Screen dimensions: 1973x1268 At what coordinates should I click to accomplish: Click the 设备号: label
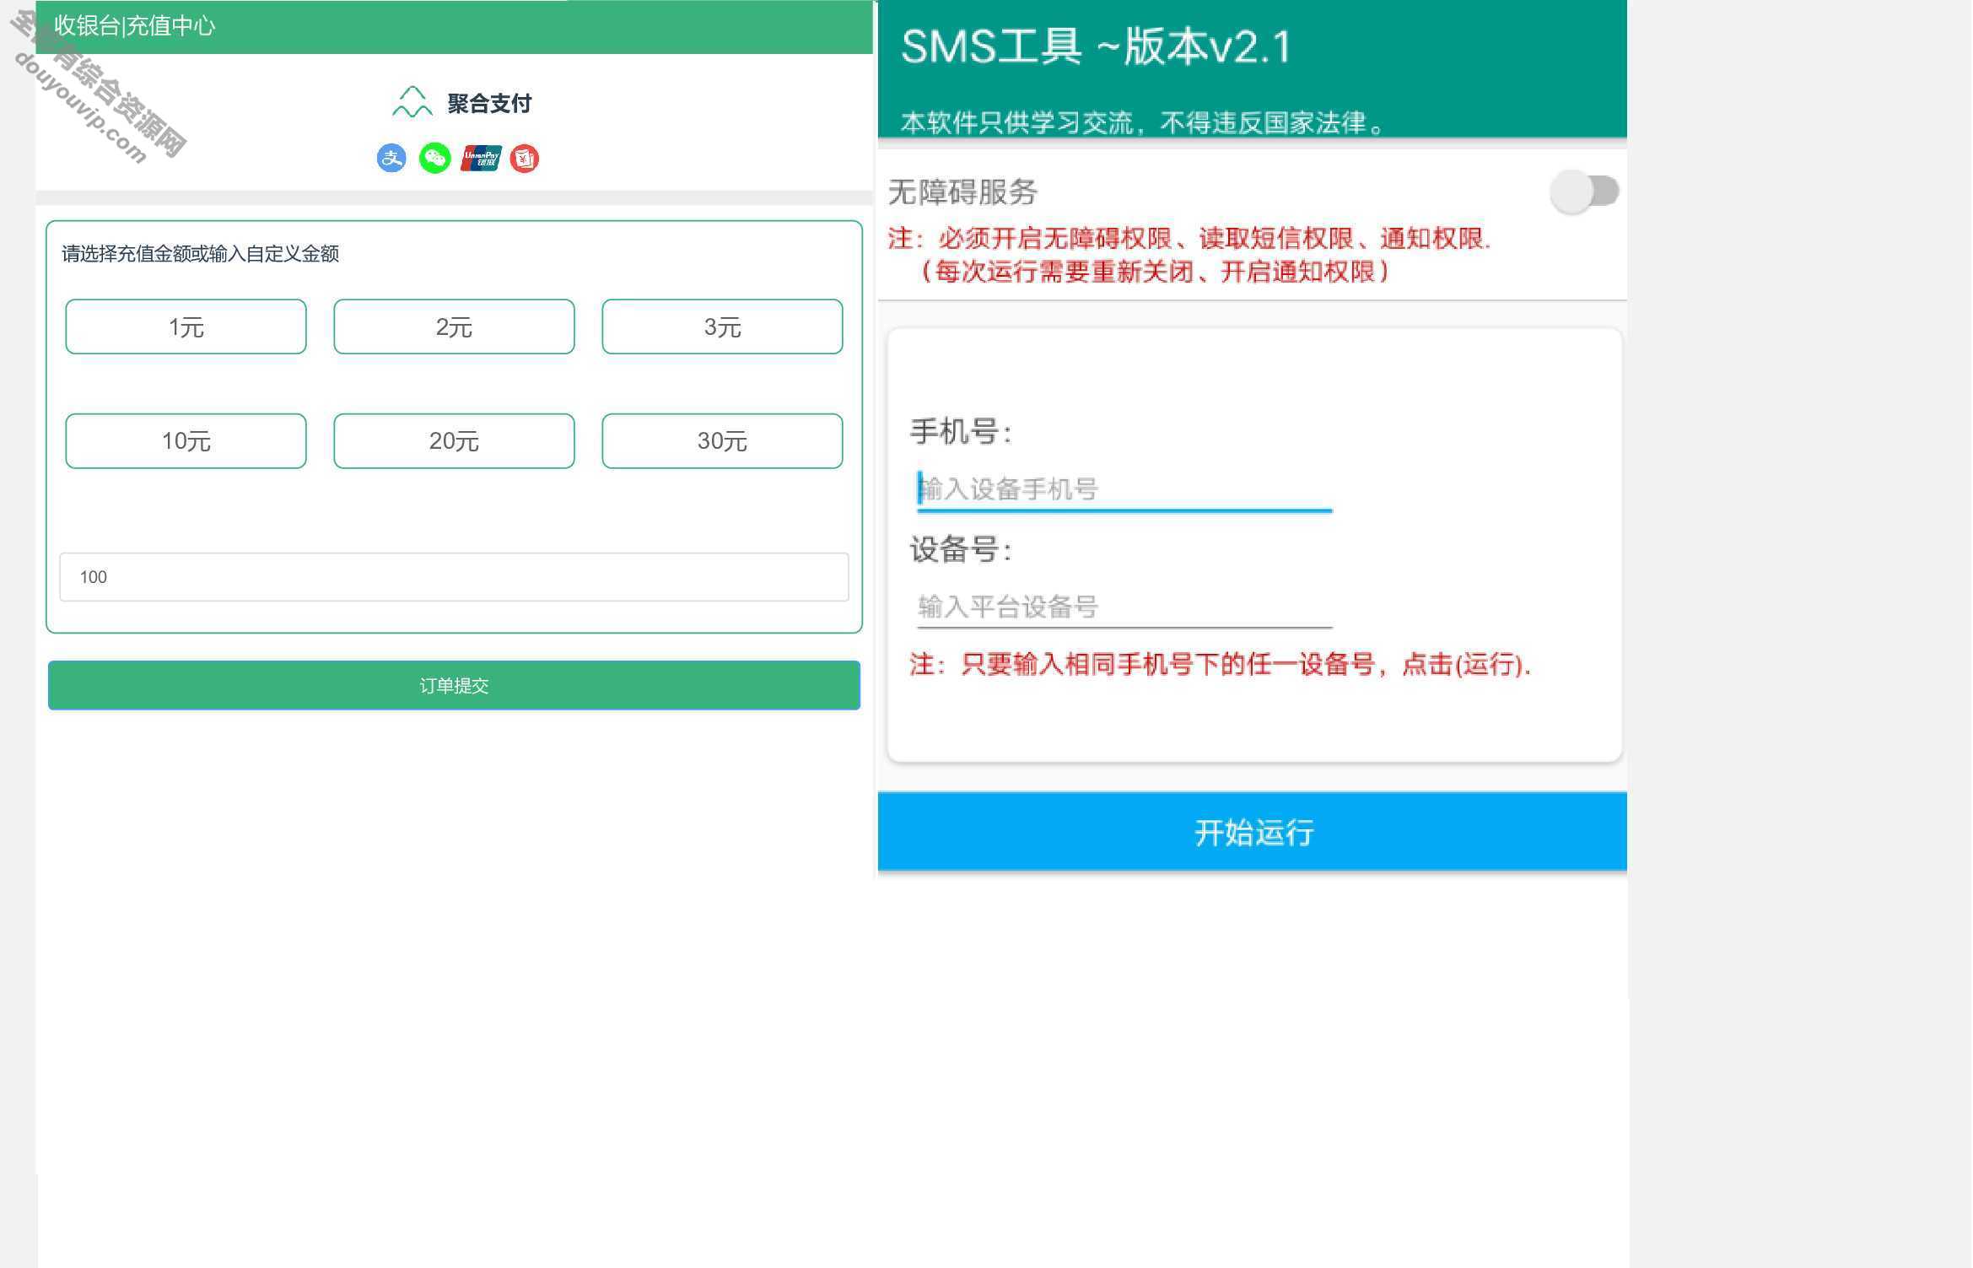click(961, 550)
